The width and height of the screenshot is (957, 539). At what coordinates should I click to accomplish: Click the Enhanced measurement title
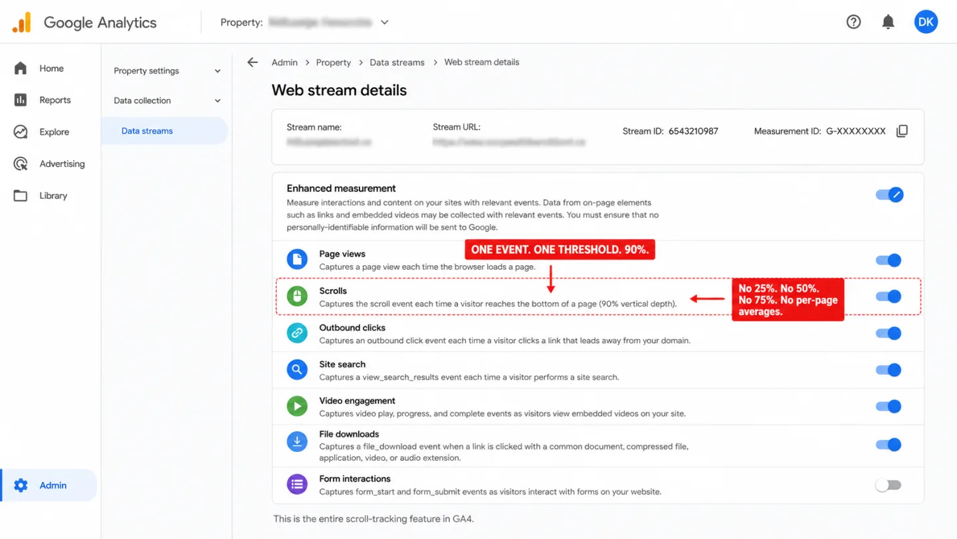341,189
